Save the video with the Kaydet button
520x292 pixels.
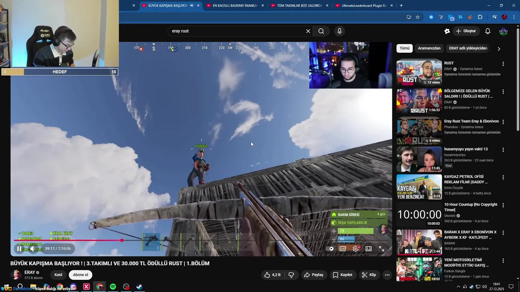(342, 275)
